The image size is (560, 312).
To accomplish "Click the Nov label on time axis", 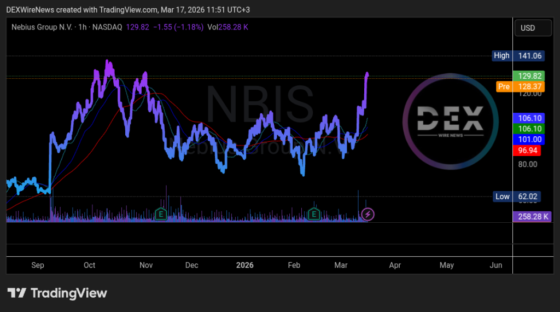I will click(146, 265).
